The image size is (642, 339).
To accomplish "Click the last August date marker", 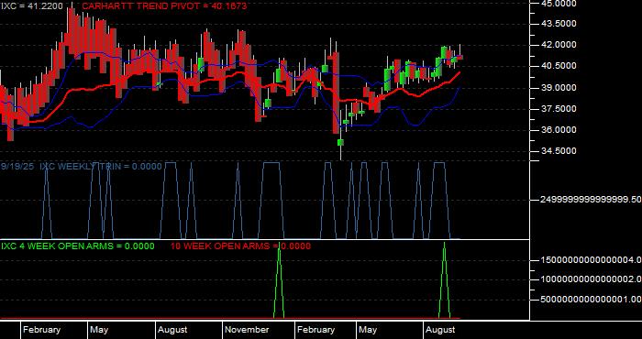I will 440,330.
